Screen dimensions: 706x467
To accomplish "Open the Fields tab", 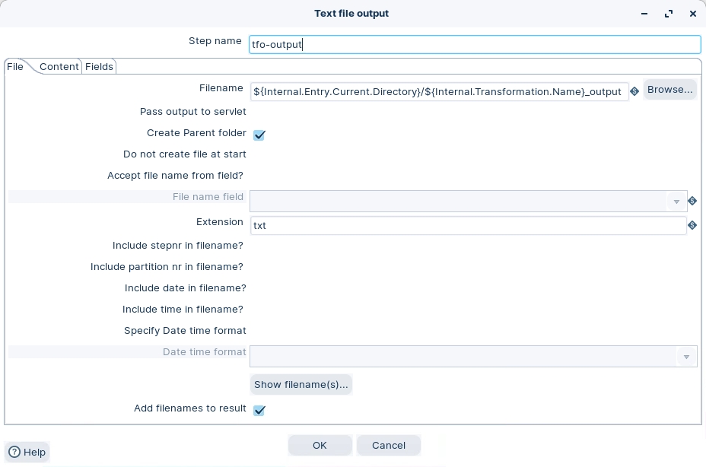I will point(99,67).
